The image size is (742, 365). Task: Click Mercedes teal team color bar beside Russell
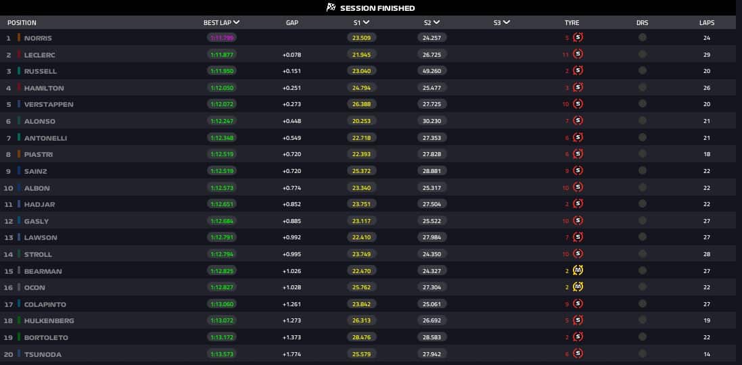19,71
